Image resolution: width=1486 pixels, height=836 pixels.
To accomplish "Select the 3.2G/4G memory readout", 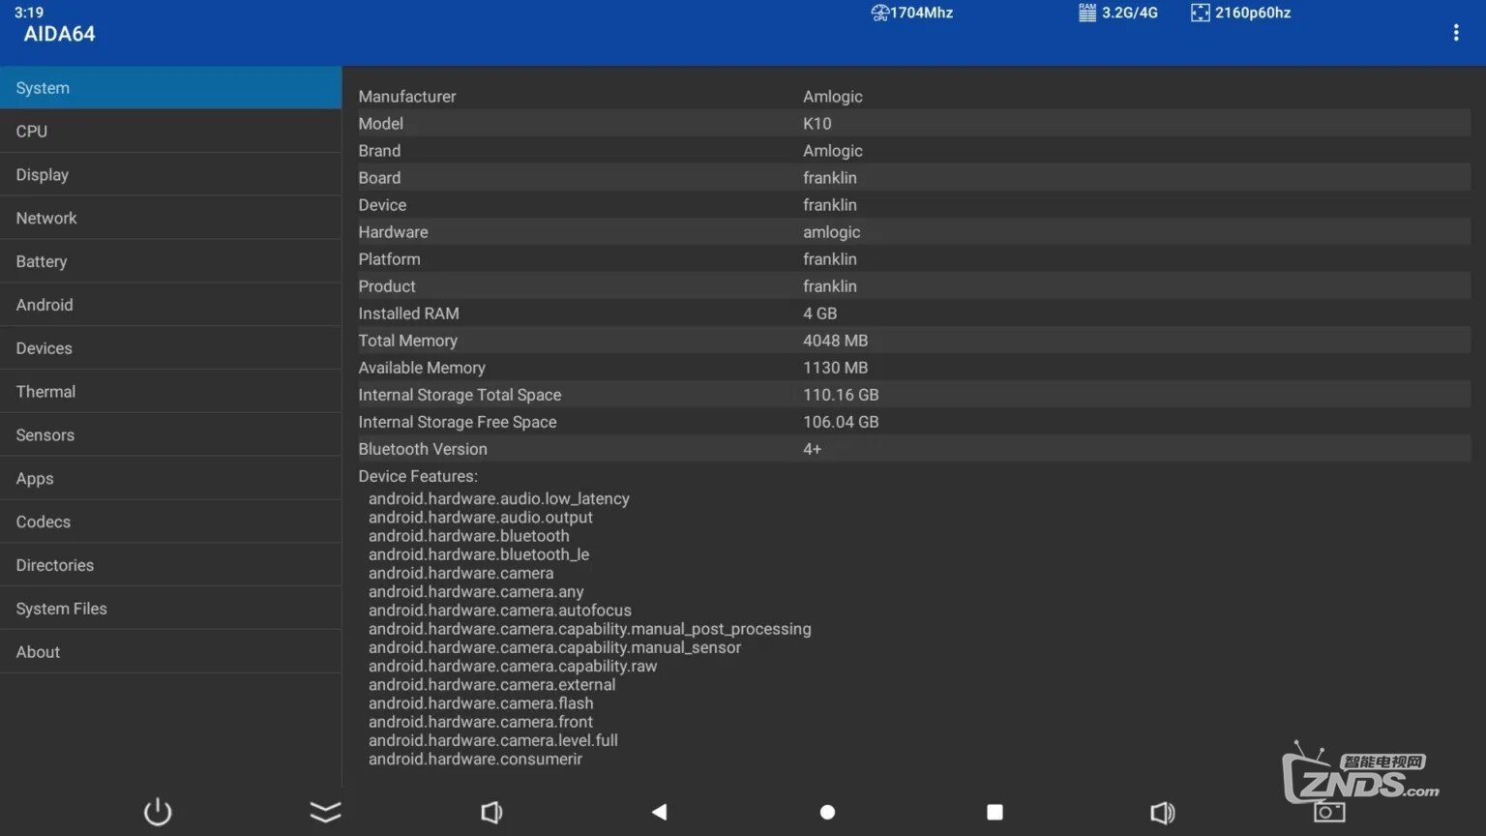I will (1130, 13).
